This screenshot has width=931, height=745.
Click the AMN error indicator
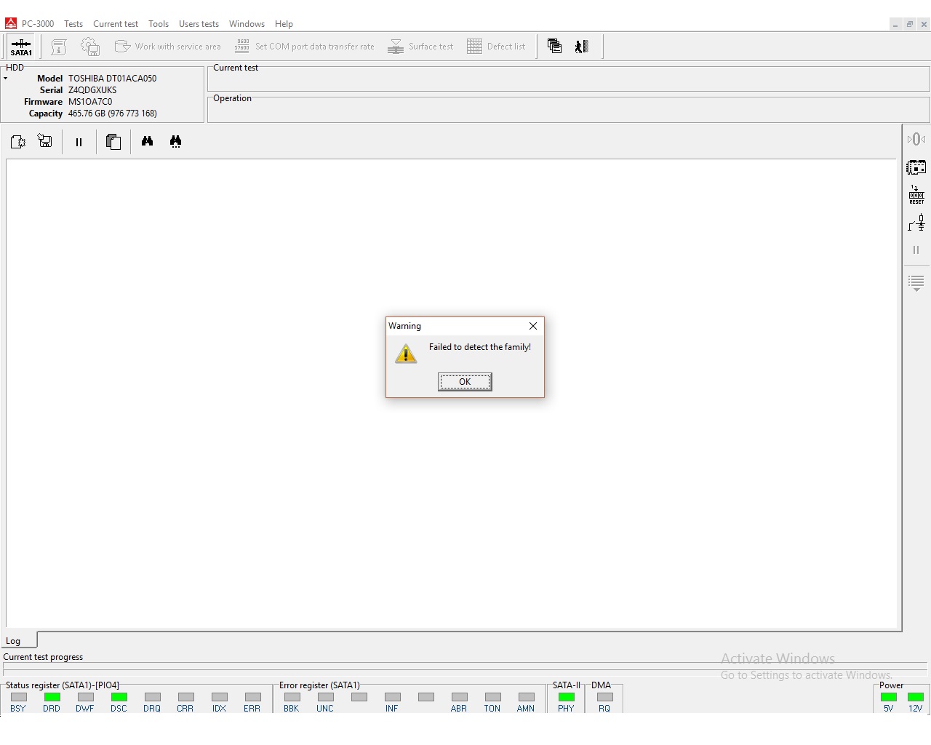tap(526, 702)
